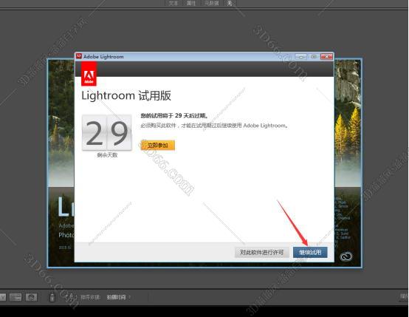Switch to Survey view in the bottom toolbar

point(16,297)
